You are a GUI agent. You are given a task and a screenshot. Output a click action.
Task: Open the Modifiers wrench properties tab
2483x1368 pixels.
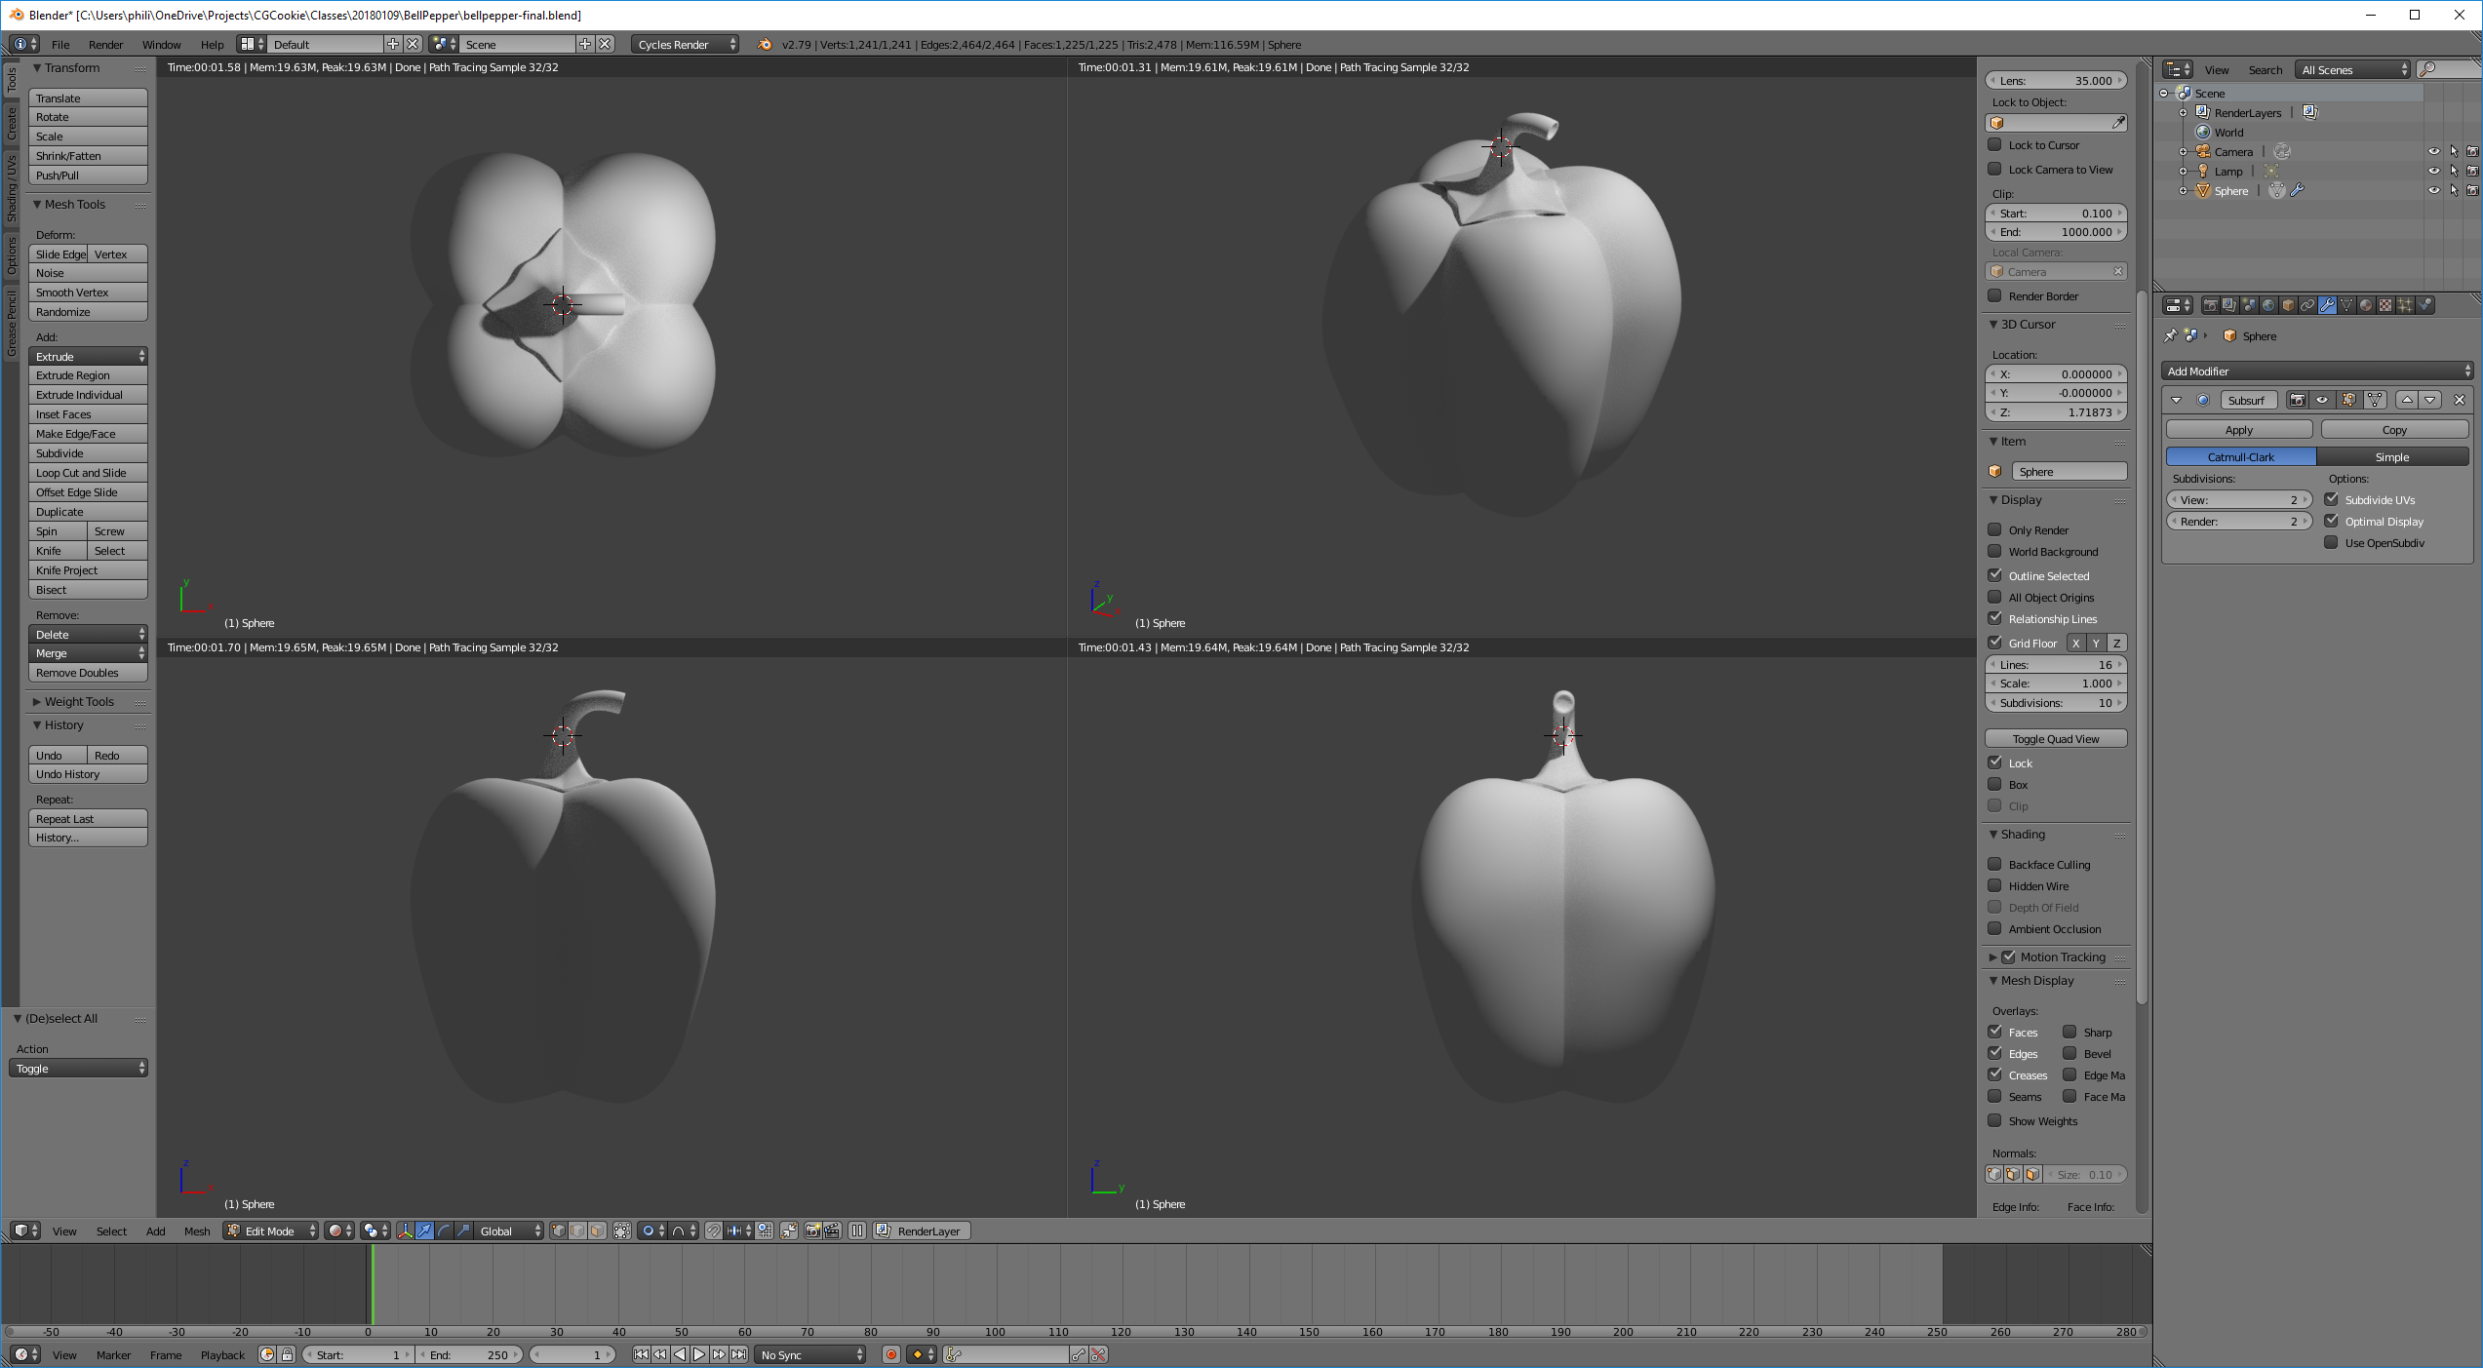coord(2327,305)
